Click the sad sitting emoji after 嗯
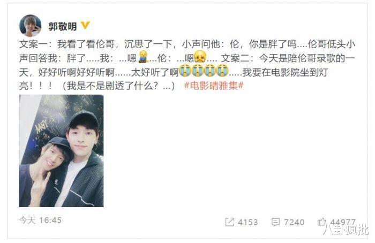 point(143,57)
